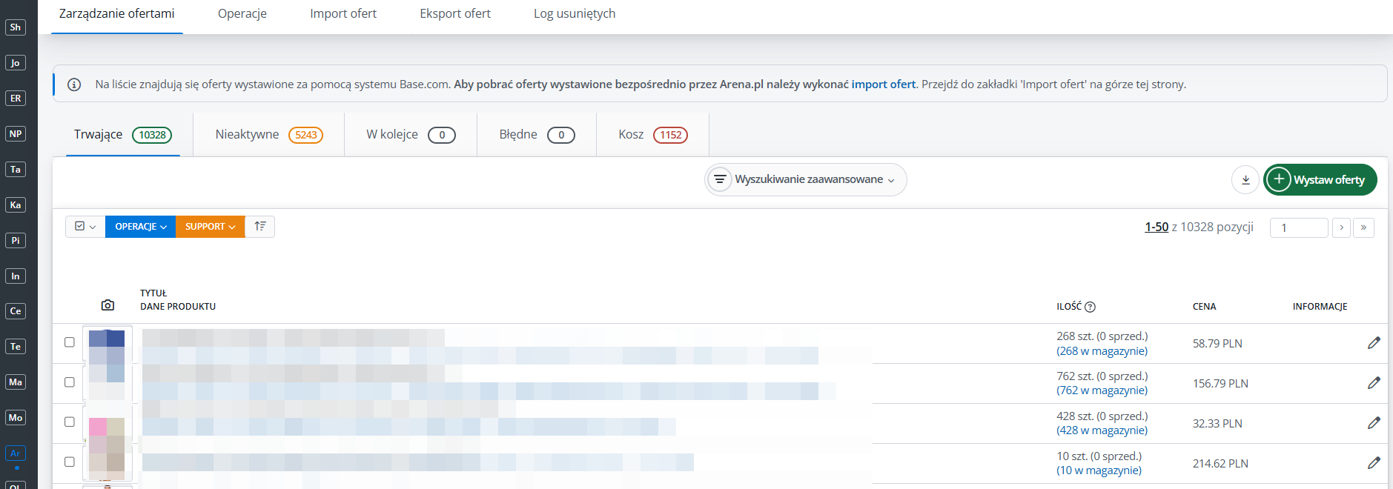Click edit pencil for 58.79 PLN offer
1393x489 pixels.
[x=1374, y=343]
